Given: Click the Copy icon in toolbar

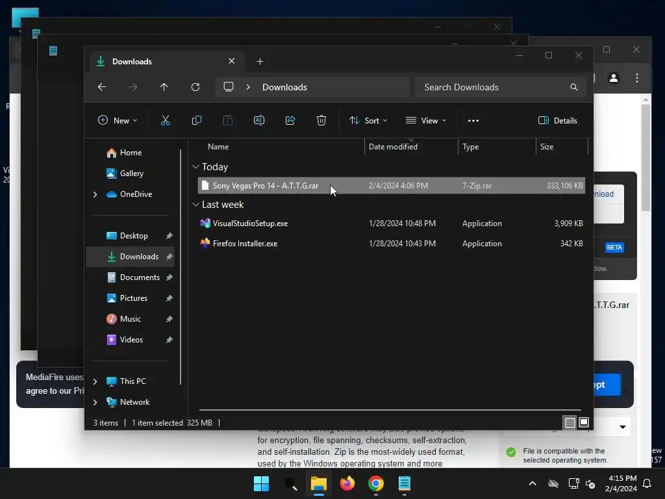Looking at the screenshot, I should [x=196, y=120].
